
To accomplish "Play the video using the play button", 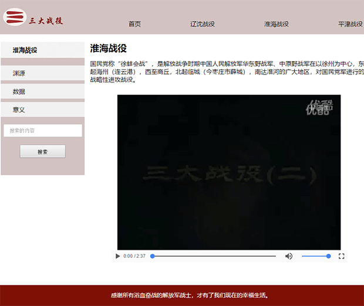I will [x=118, y=256].
